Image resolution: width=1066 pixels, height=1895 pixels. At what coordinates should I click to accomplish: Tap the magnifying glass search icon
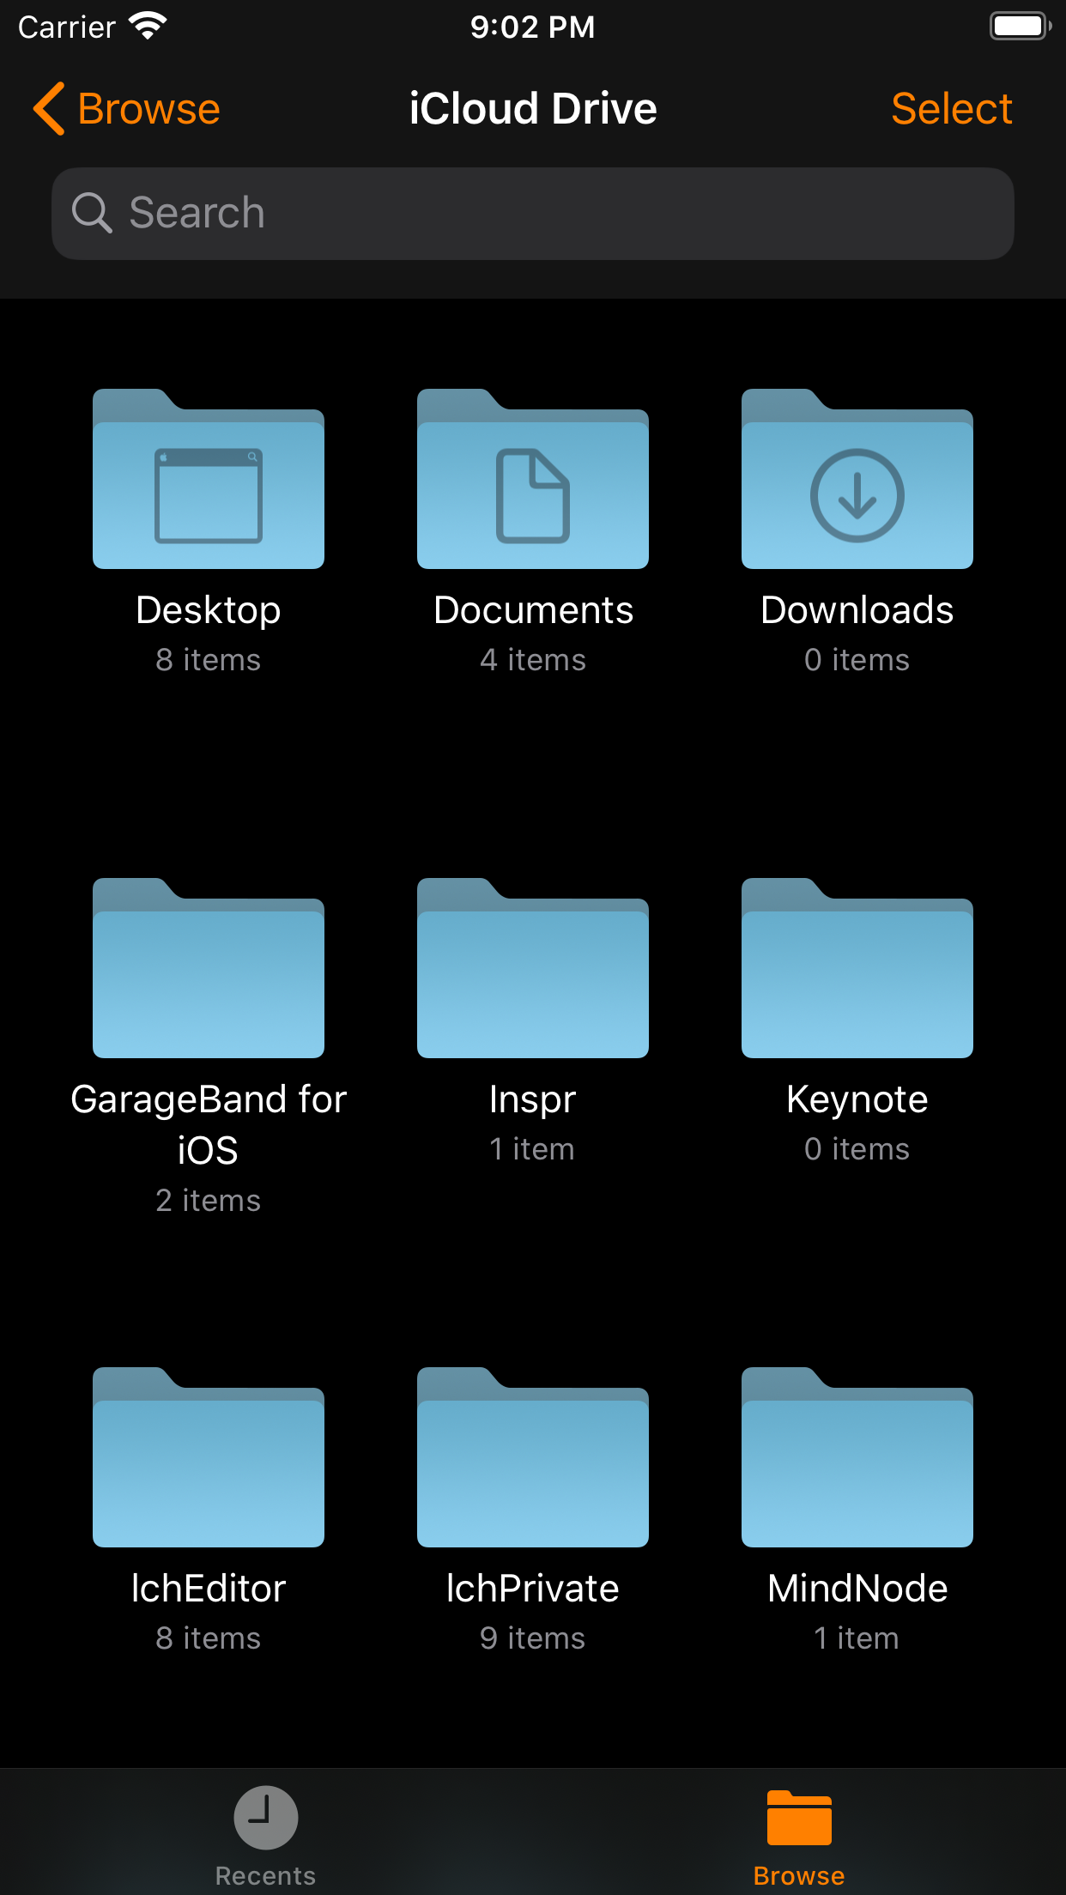[92, 213]
